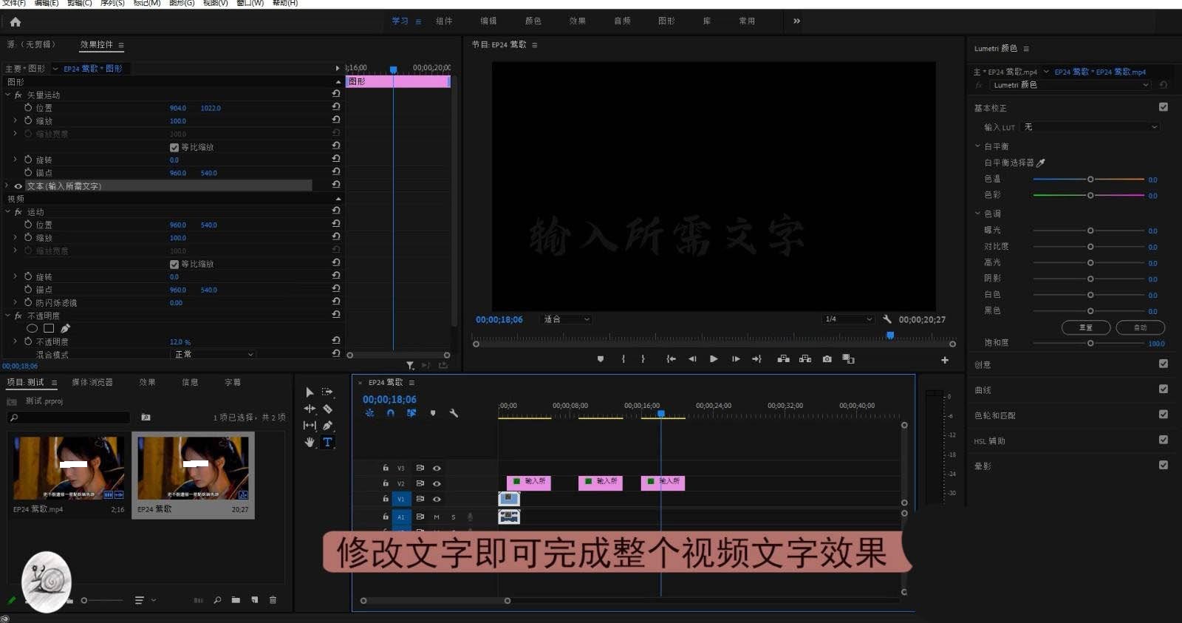
Task: Mute the A1 audio track
Action: (437, 517)
